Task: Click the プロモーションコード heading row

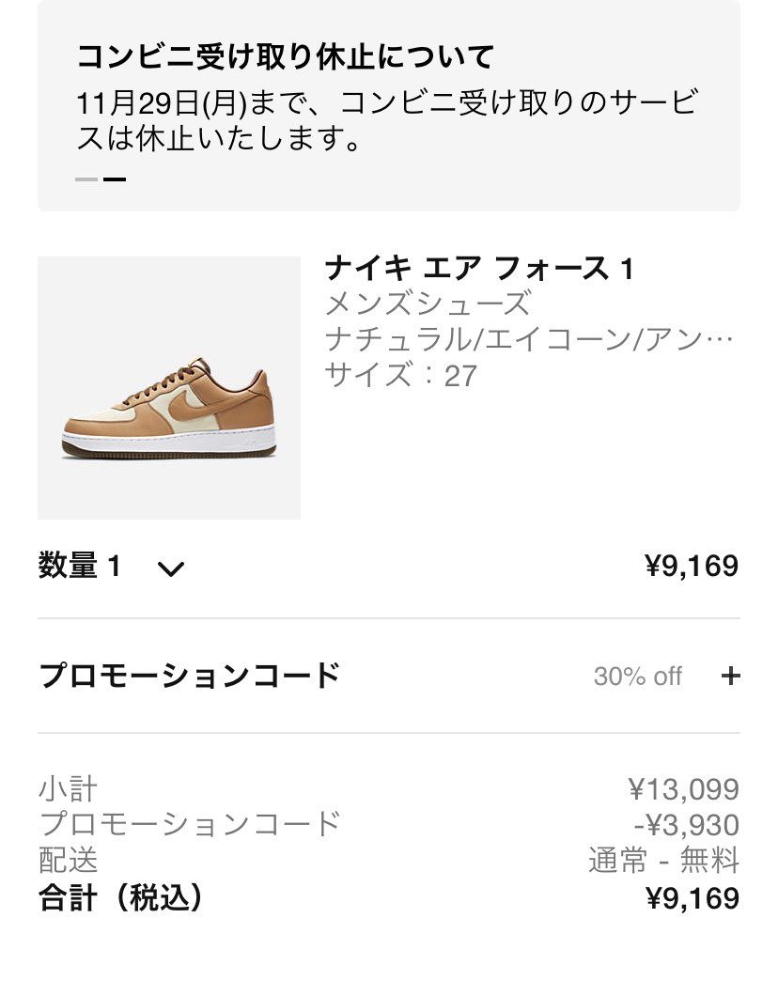Action: 389,676
